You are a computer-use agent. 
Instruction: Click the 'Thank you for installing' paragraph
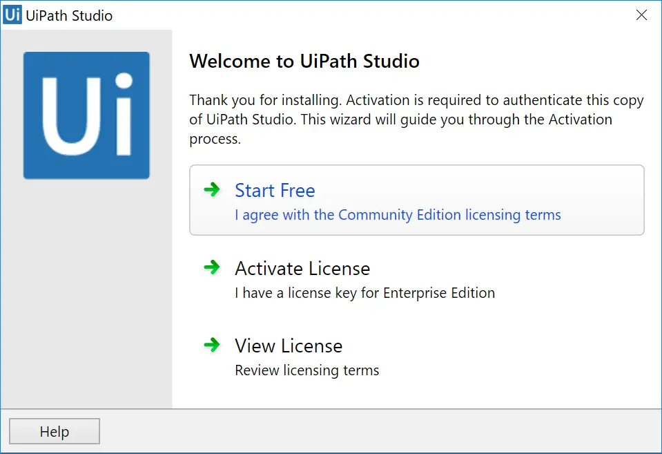click(417, 120)
